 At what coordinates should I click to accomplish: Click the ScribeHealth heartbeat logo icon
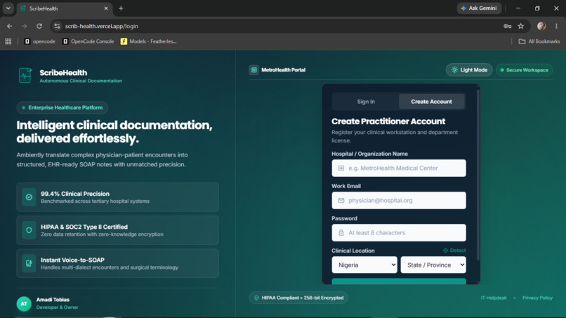(x=25, y=76)
